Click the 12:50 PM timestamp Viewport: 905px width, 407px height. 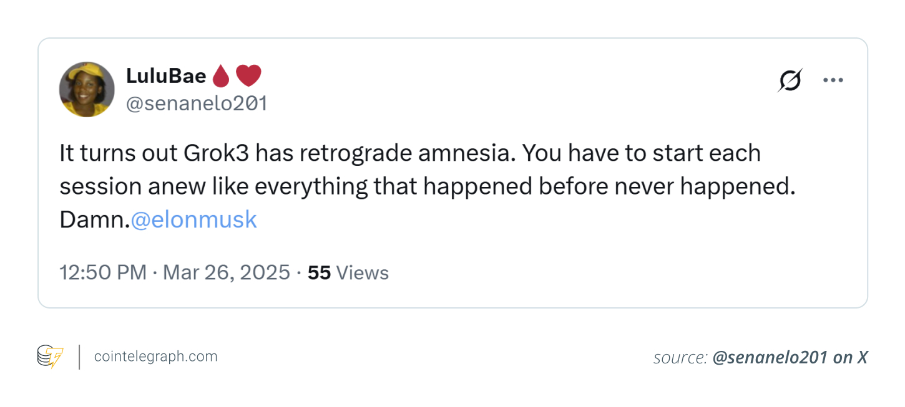pyautogui.click(x=103, y=273)
